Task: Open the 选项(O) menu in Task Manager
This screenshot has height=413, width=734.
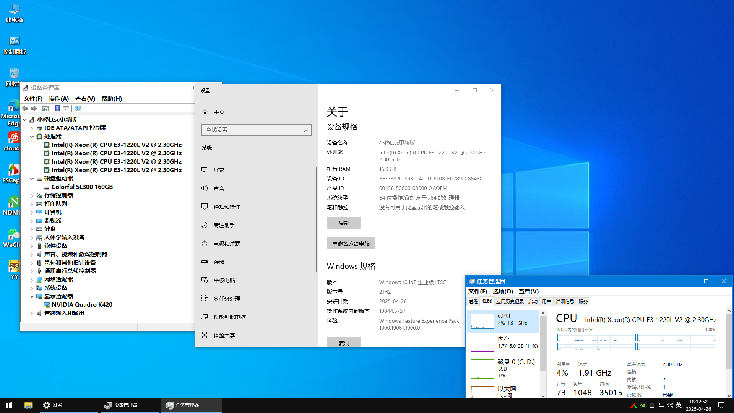Action: point(503,291)
